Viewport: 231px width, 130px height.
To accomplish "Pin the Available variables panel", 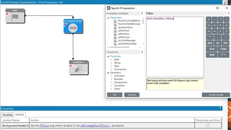I will coord(142,13).
